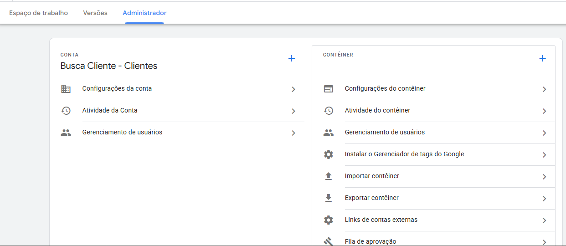Image resolution: width=566 pixels, height=246 pixels.
Task: Click the building icon for Configurações da conta
Action: [x=66, y=89]
